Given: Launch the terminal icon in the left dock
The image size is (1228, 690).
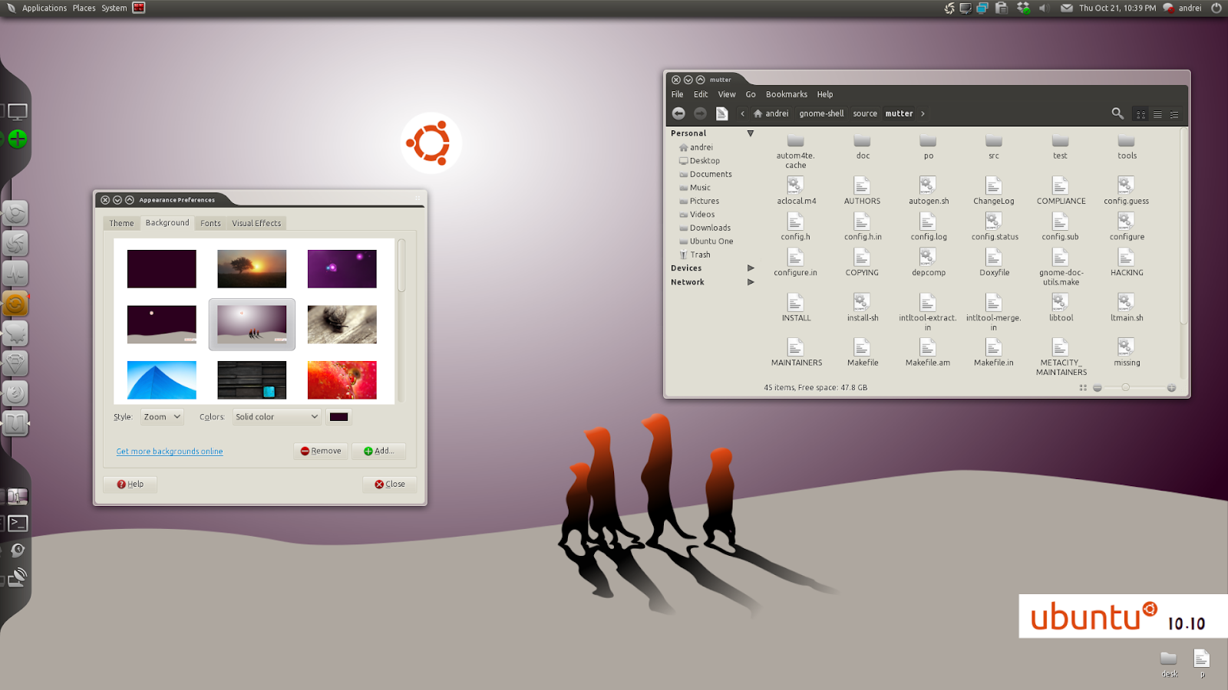Looking at the screenshot, I should [x=18, y=523].
